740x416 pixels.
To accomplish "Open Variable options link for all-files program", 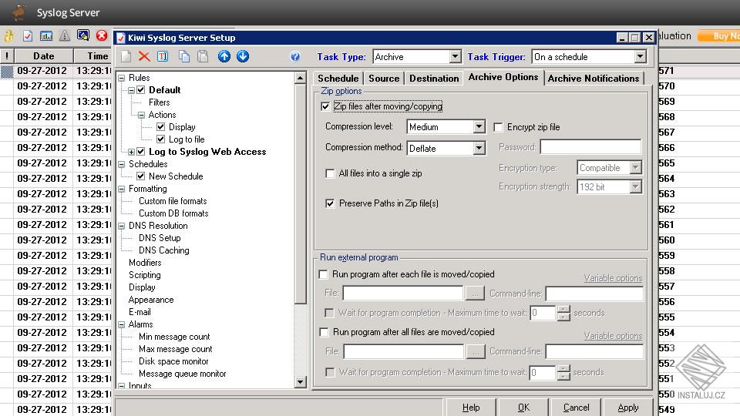I will [x=613, y=336].
